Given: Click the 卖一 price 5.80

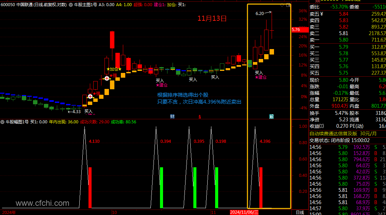Looking at the screenshot, I should coord(343,40).
